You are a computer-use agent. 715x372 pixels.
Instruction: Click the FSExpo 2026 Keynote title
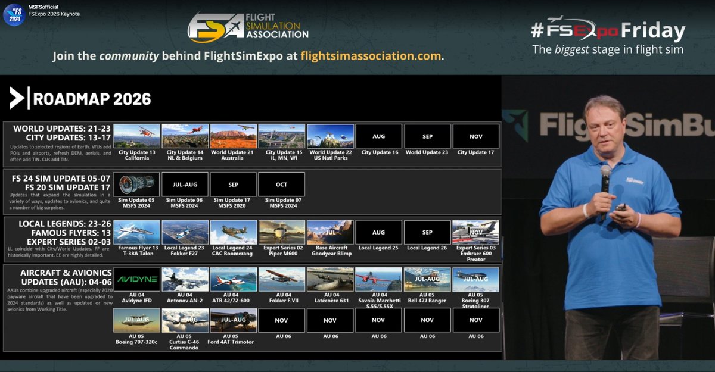point(54,14)
